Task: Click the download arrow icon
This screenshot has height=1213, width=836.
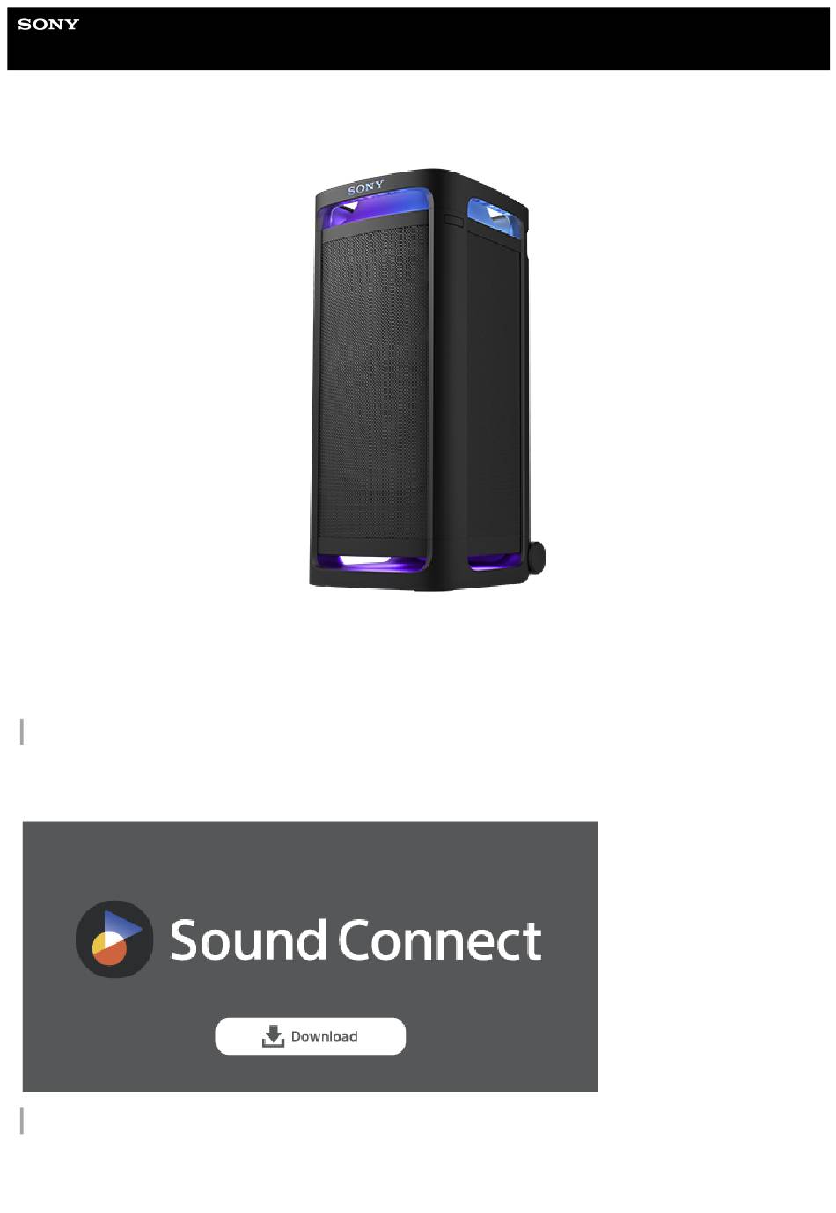Action: [273, 1036]
